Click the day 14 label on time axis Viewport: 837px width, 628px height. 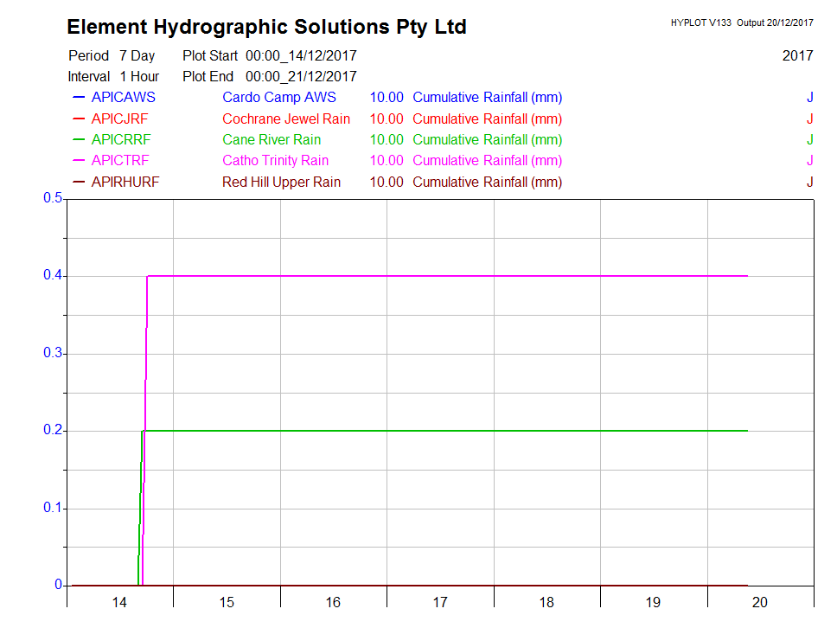(120, 602)
